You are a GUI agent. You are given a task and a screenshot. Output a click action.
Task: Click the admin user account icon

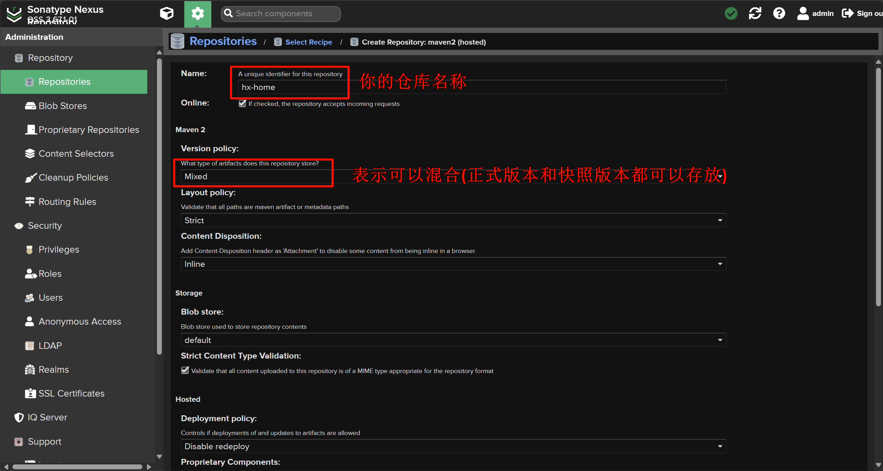803,13
